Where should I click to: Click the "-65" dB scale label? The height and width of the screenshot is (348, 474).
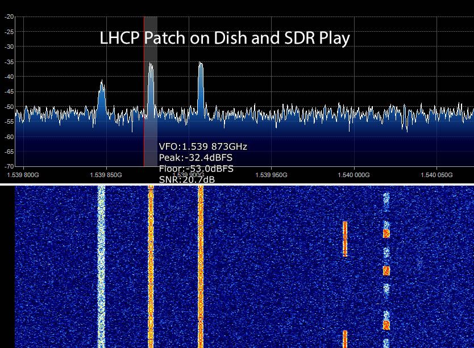(9, 152)
